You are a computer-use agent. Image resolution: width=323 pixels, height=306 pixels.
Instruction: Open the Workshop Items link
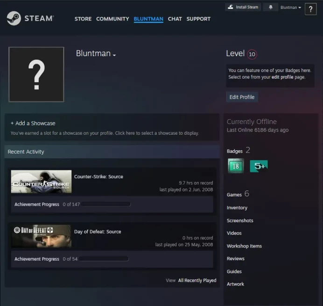(244, 246)
